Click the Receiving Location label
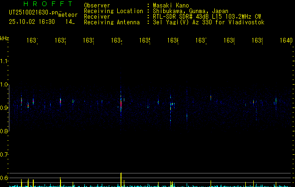This screenshot has width=295, height=187. 113,11
